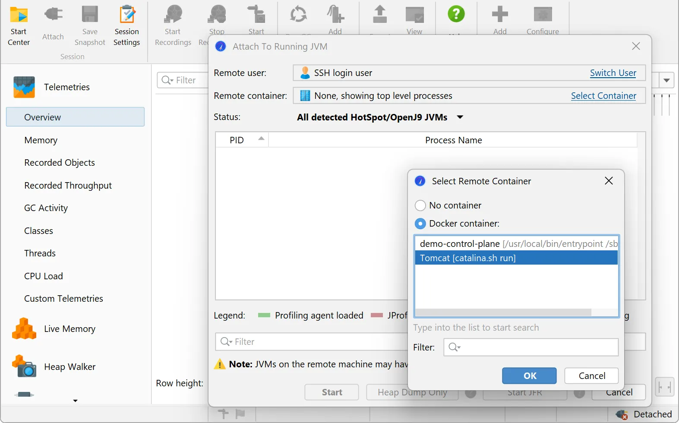The width and height of the screenshot is (679, 423).
Task: Click the Switch User link
Action: pos(613,73)
